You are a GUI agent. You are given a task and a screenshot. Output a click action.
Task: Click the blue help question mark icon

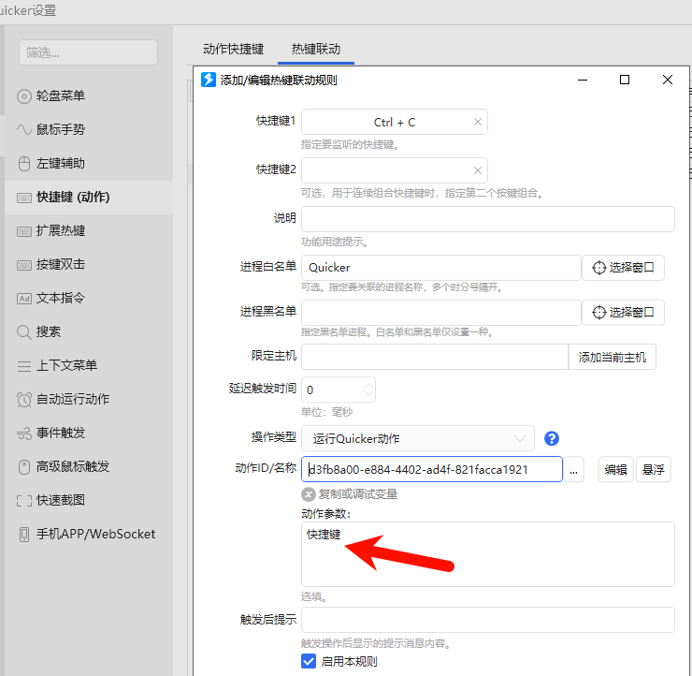552,439
